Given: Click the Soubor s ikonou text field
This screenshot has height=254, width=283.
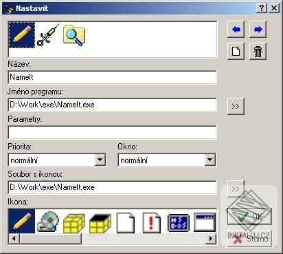Looking at the screenshot, I should tap(112, 187).
